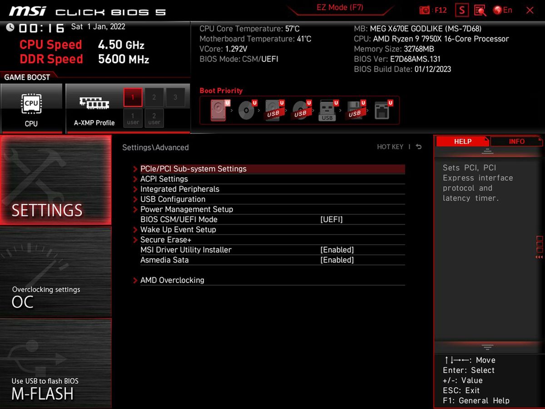Image resolution: width=545 pixels, height=409 pixels.
Task: Change MSI Driver Utility Installer [Enabled] value
Action: [x=337, y=250]
